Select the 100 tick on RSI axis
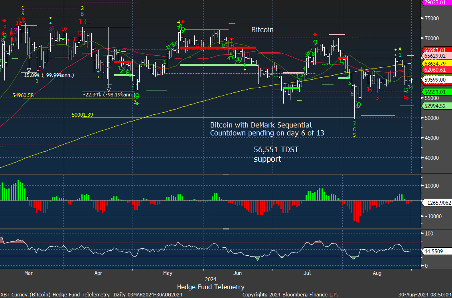 coord(429,233)
